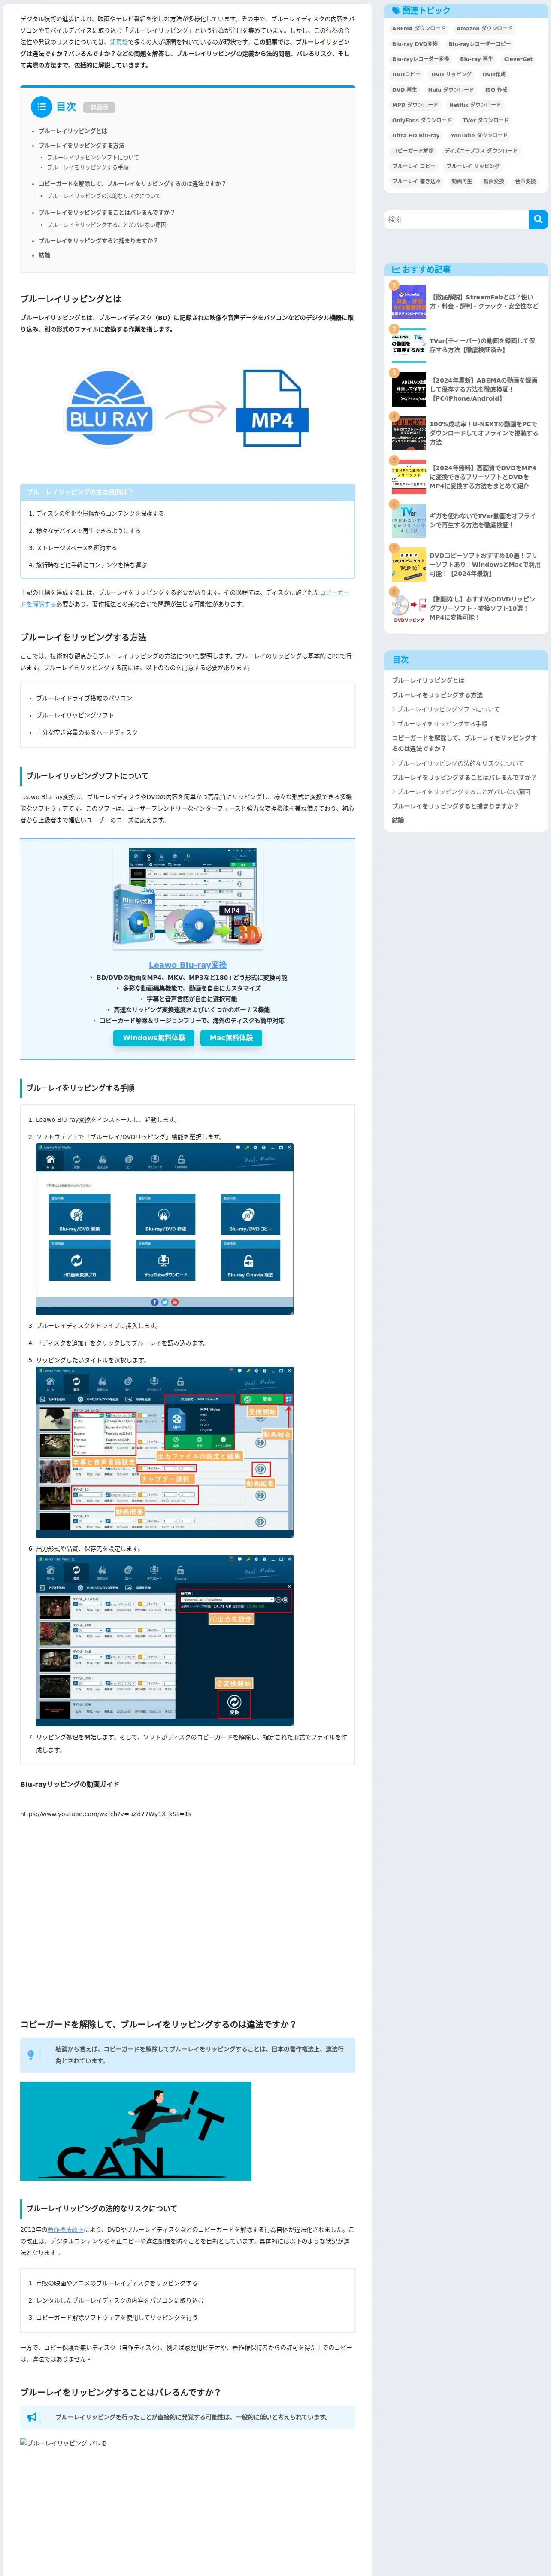The width and height of the screenshot is (551, 2576).
Task: Open the ISO 作成 tag
Action: point(496,90)
